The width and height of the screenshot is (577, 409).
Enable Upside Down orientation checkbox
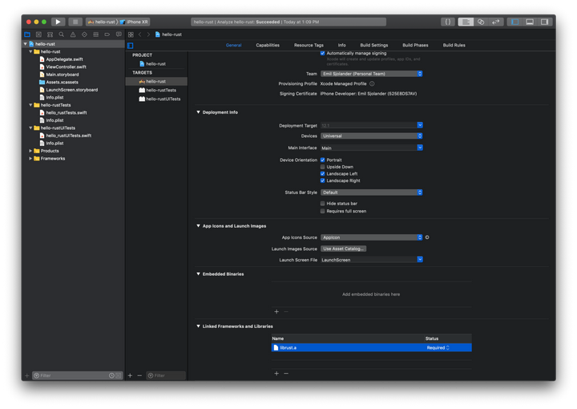point(323,167)
